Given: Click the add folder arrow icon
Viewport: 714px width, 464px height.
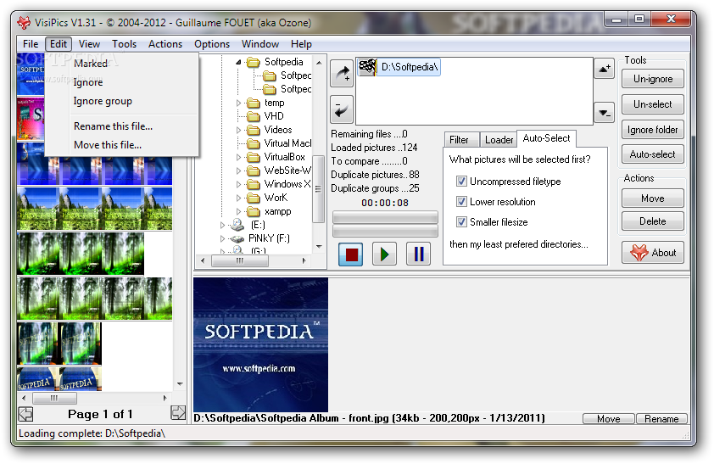Looking at the screenshot, I should [x=342, y=73].
